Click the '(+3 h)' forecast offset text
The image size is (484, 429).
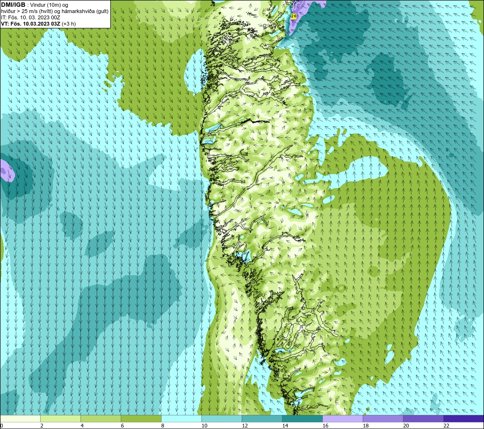pyautogui.click(x=69, y=24)
